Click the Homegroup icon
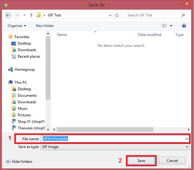The width and height of the screenshot is (194, 170). click(x=11, y=69)
